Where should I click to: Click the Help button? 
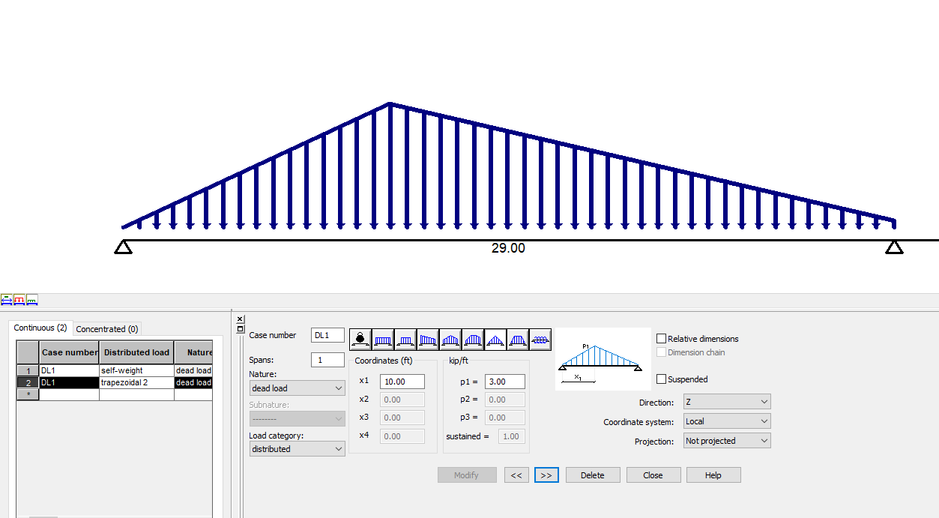(713, 475)
